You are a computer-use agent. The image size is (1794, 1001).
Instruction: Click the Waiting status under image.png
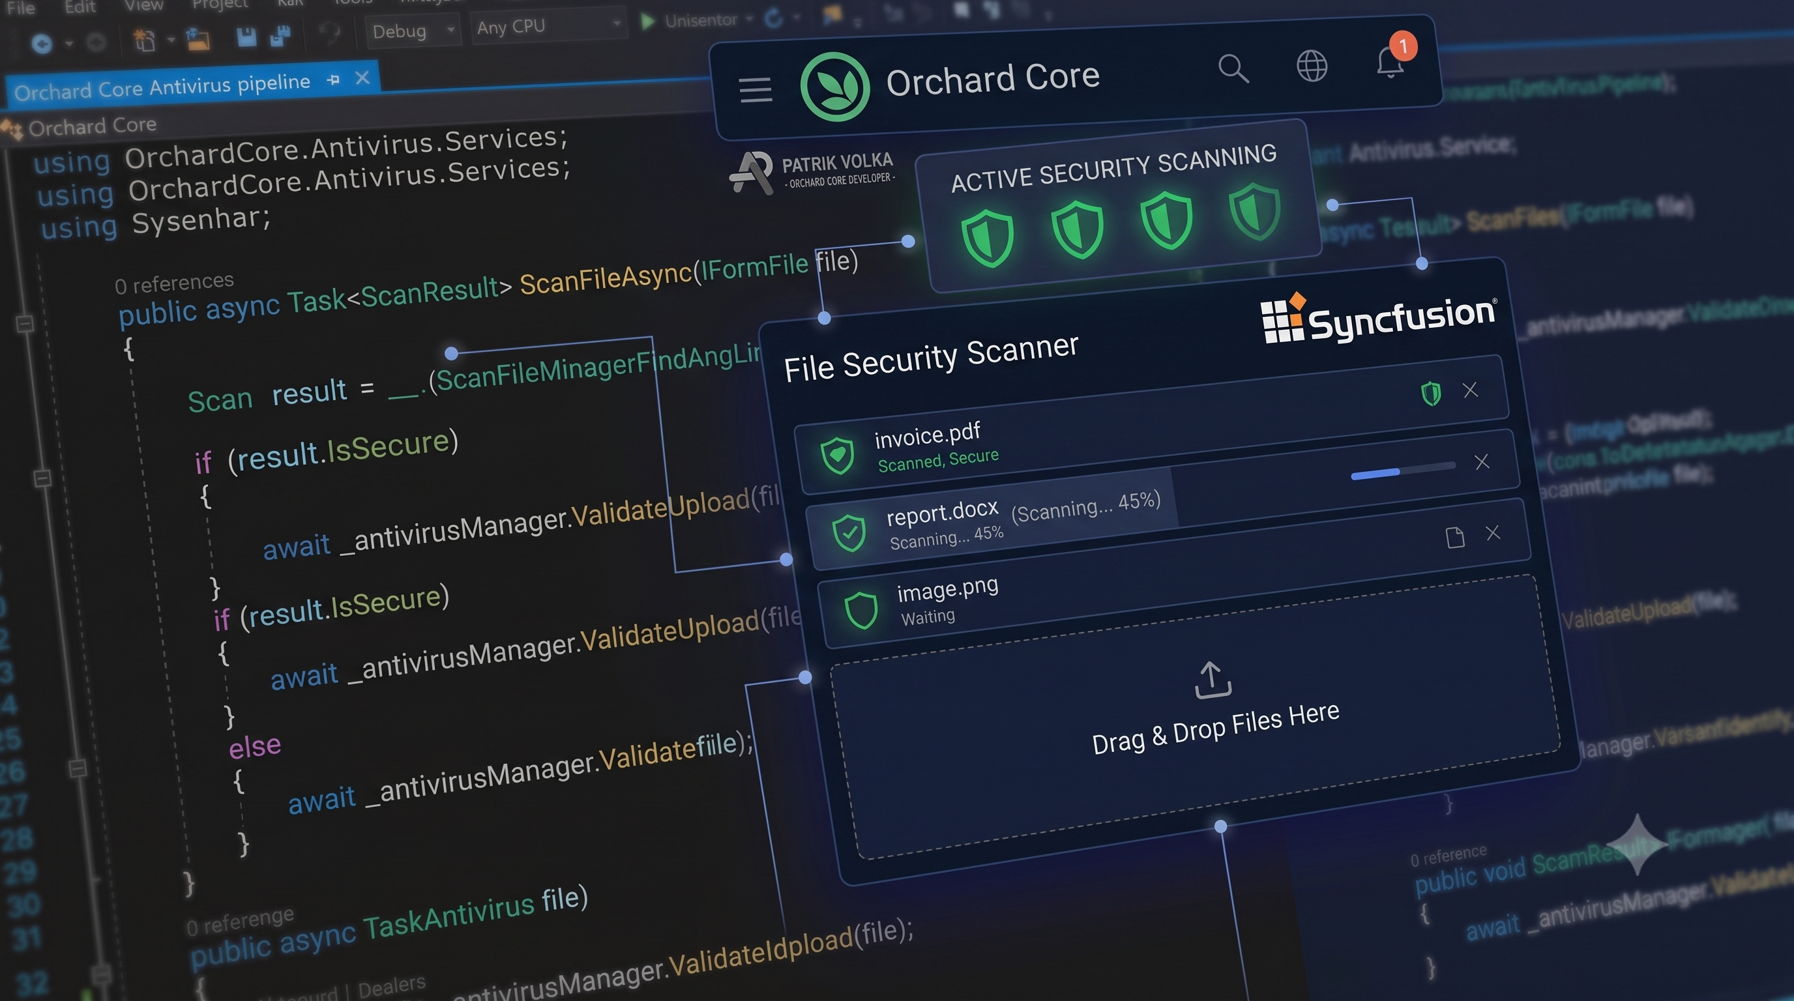928,617
